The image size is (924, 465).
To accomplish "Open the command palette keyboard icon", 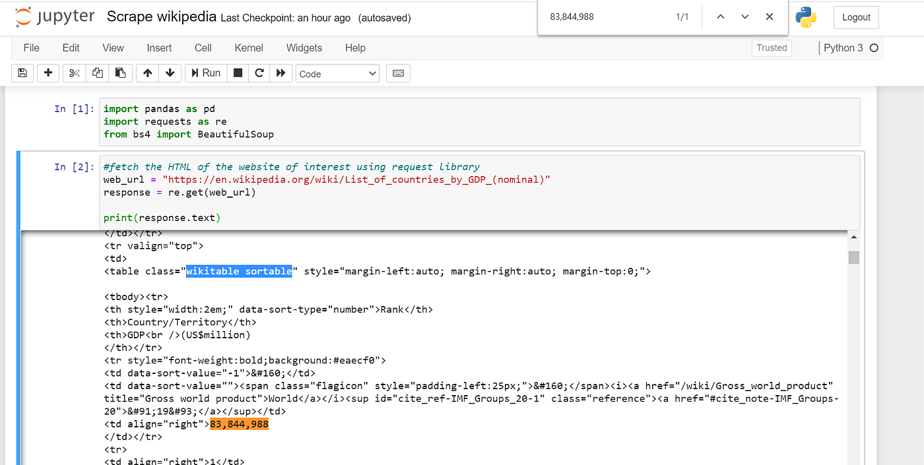I will (398, 73).
